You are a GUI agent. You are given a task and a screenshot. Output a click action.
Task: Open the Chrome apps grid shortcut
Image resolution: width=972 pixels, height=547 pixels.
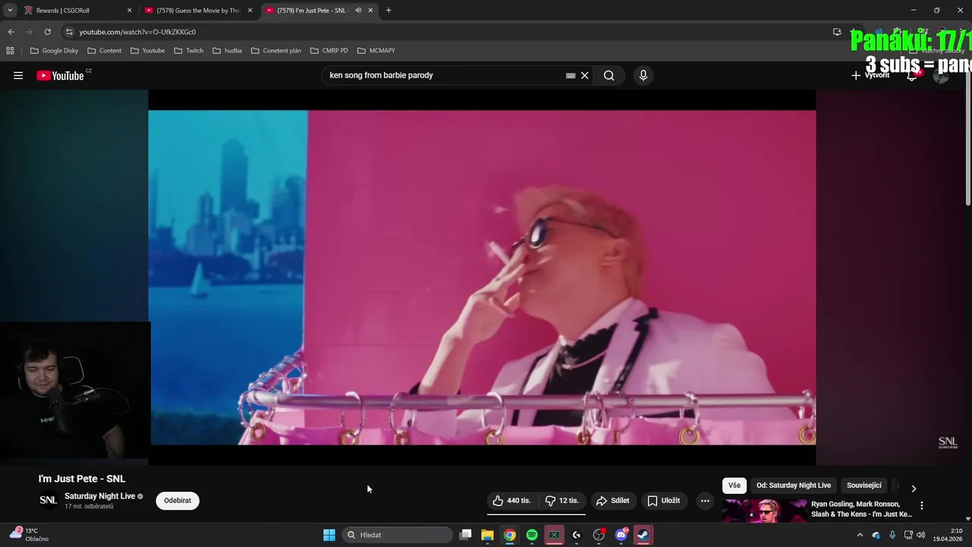pyautogui.click(x=10, y=51)
